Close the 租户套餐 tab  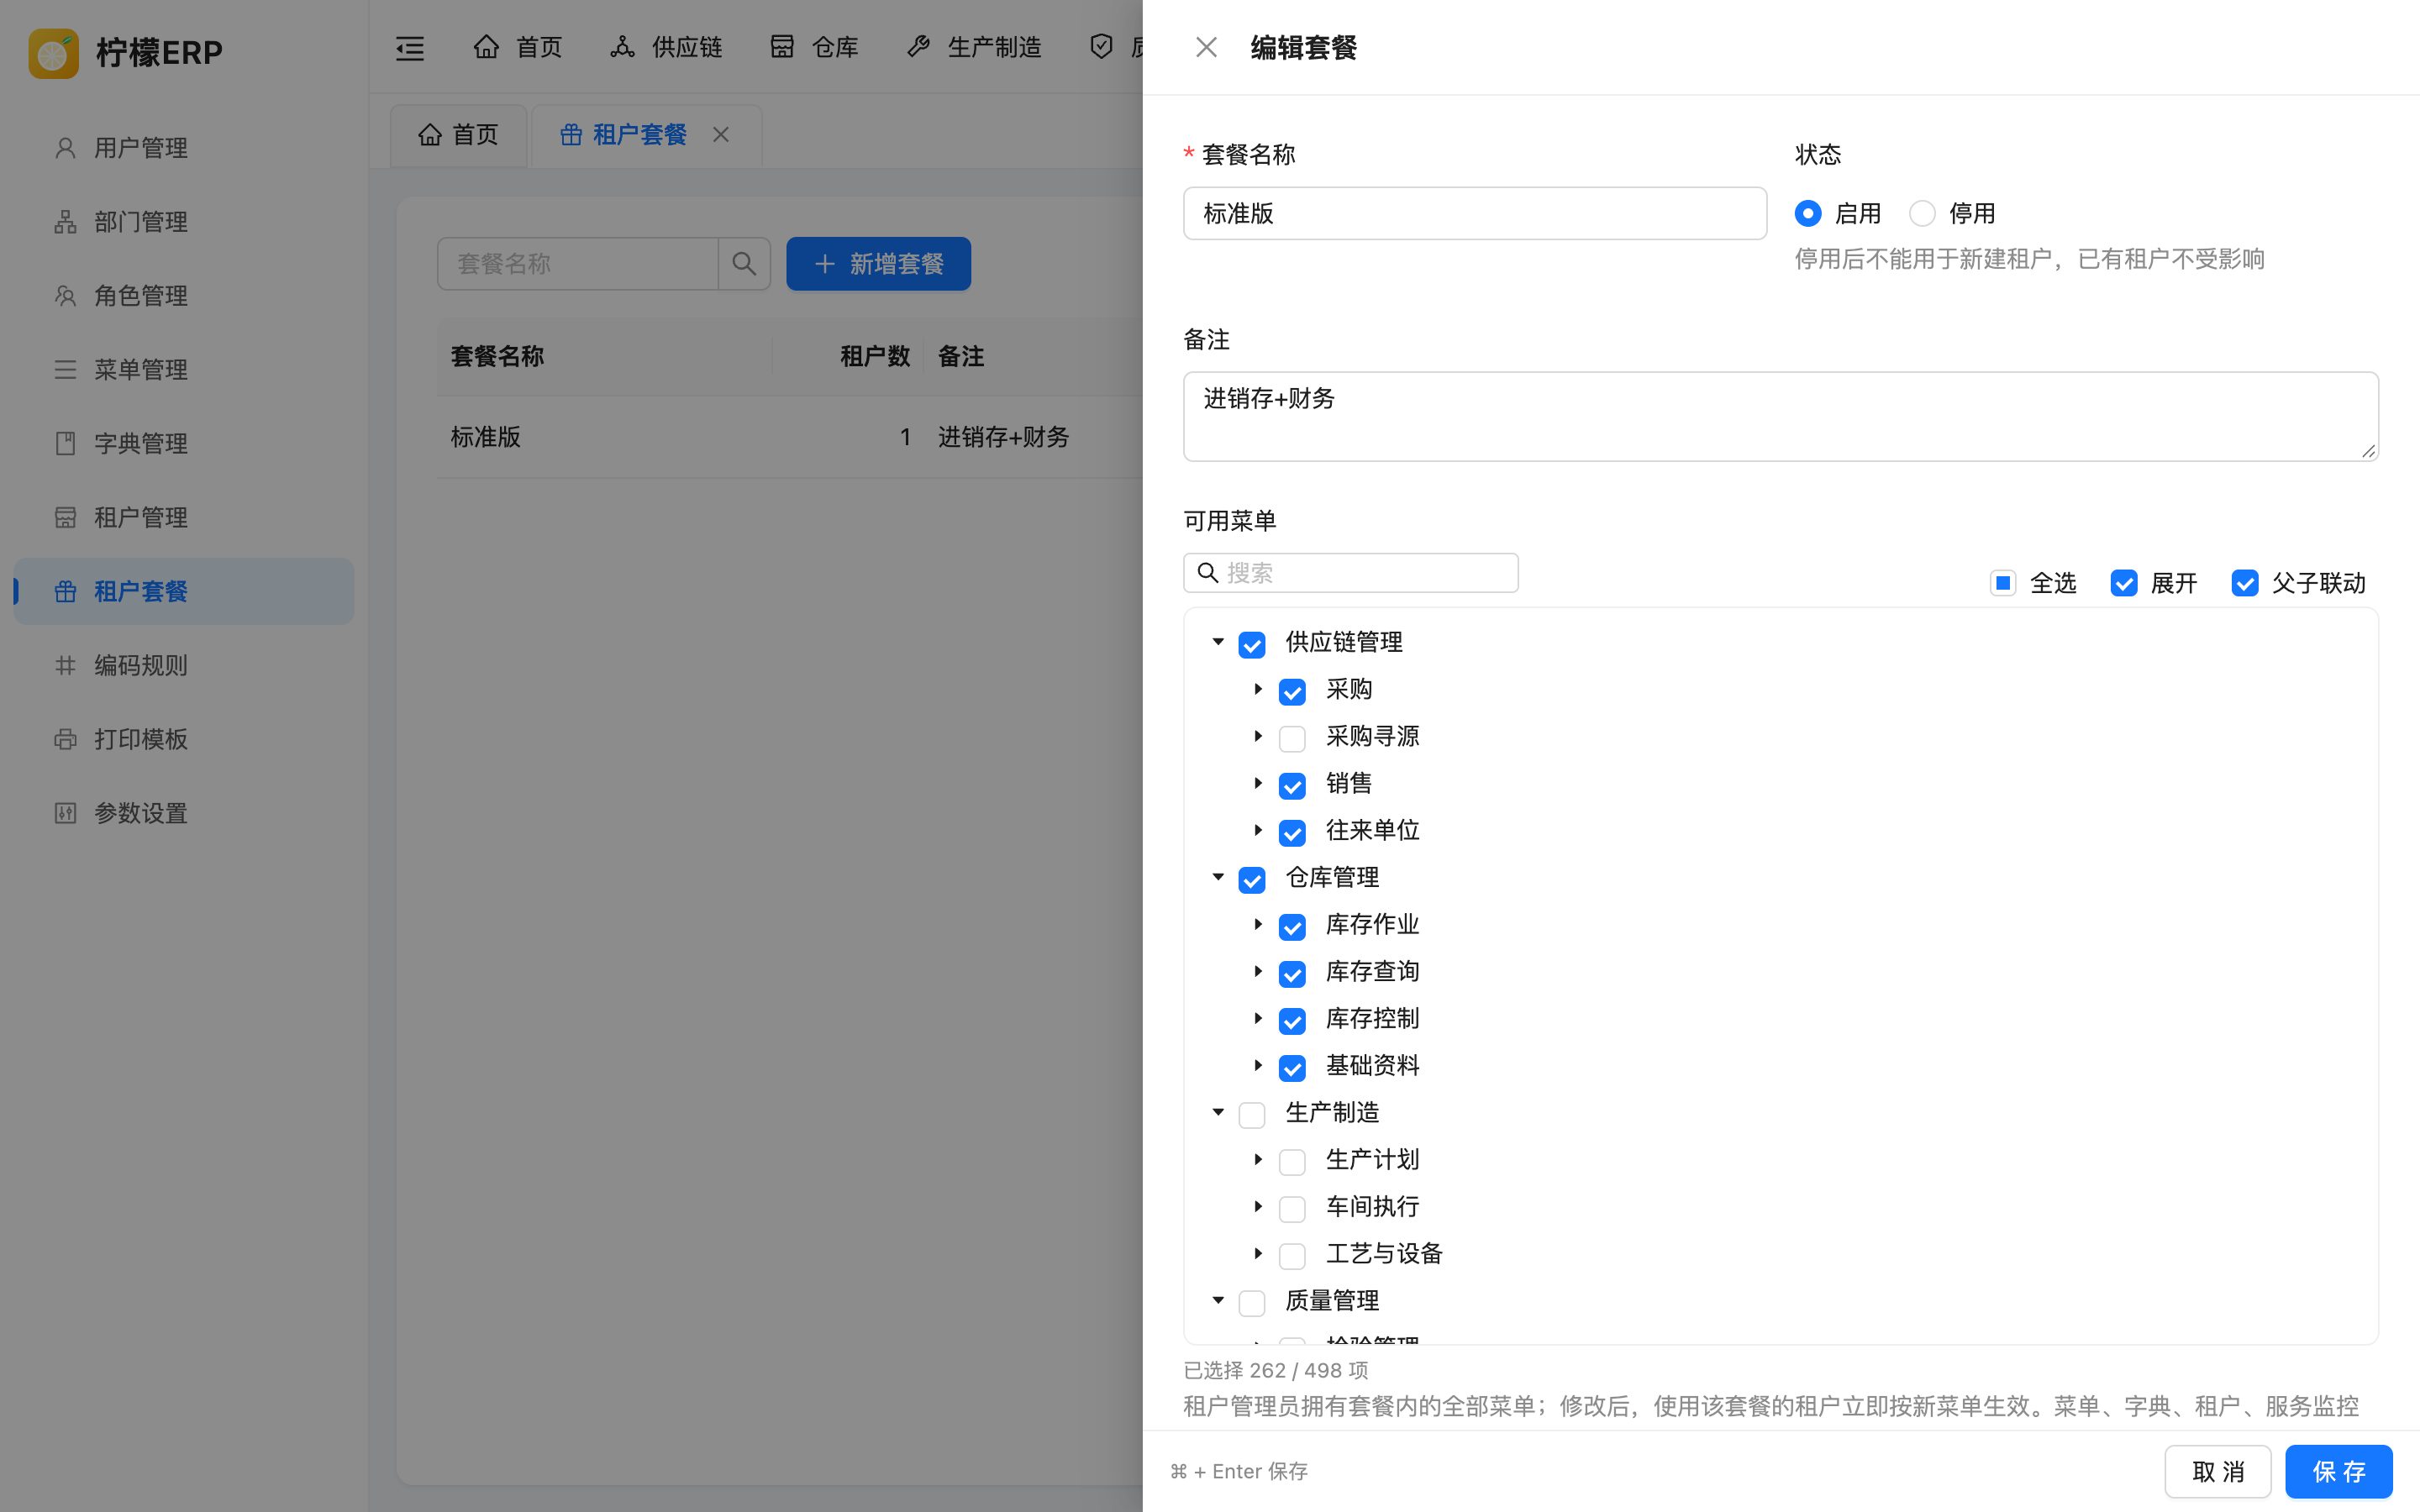click(721, 135)
